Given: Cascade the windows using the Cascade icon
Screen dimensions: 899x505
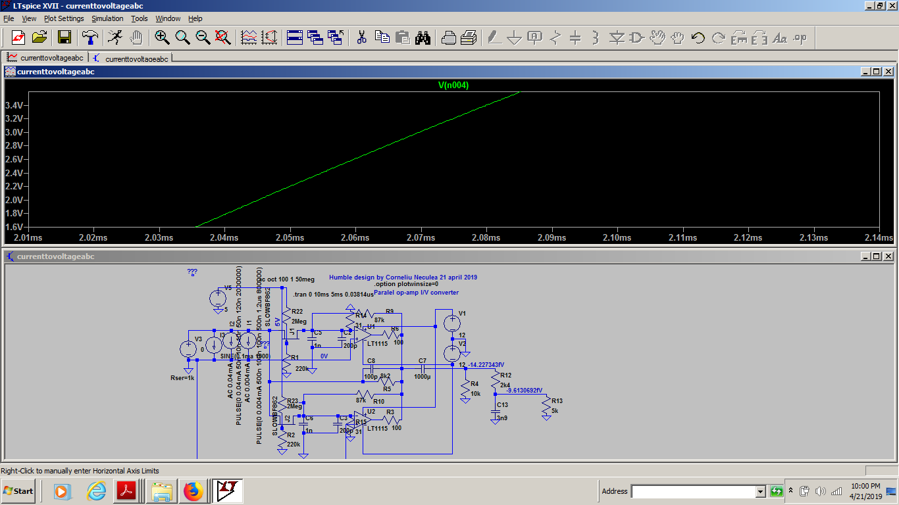Looking at the screenshot, I should (x=315, y=37).
